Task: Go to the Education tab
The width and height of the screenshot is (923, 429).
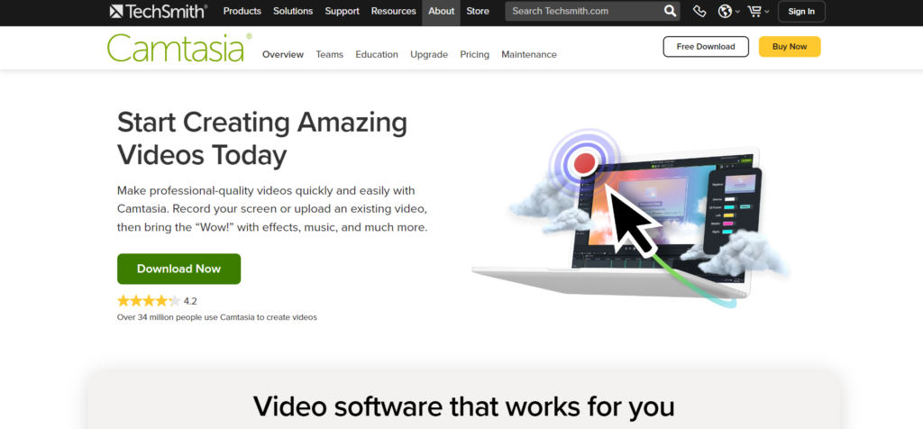Action: 377,55
